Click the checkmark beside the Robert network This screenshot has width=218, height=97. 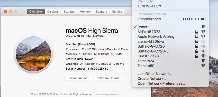tap(135, 27)
